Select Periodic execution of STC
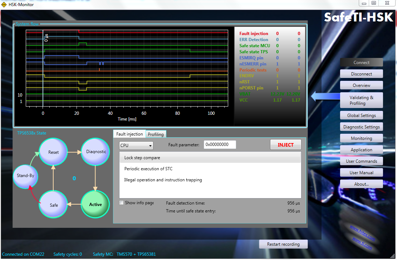The height and width of the screenshot is (260, 397). click(210, 168)
